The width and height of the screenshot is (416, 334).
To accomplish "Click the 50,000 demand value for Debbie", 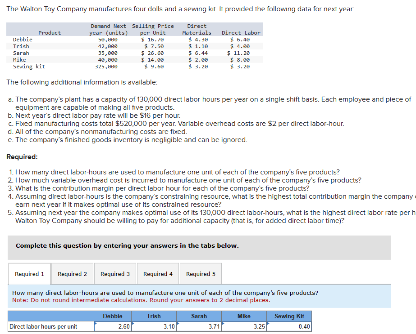I will (x=108, y=40).
